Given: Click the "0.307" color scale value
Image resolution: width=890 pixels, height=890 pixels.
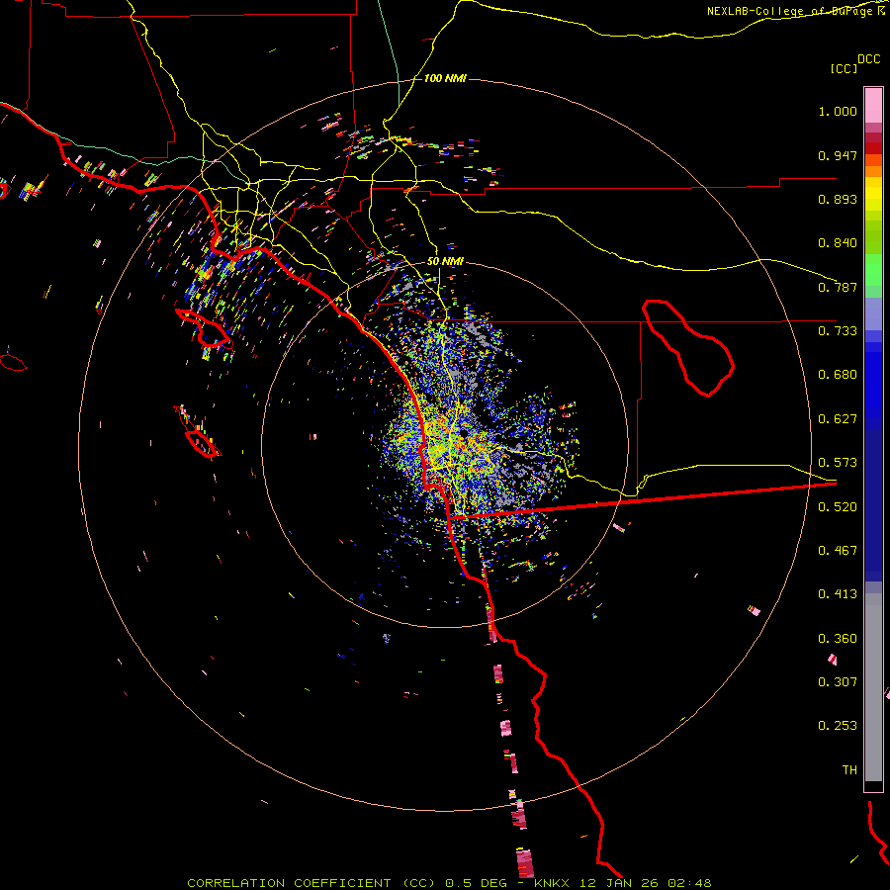Looking at the screenshot, I should (x=838, y=682).
